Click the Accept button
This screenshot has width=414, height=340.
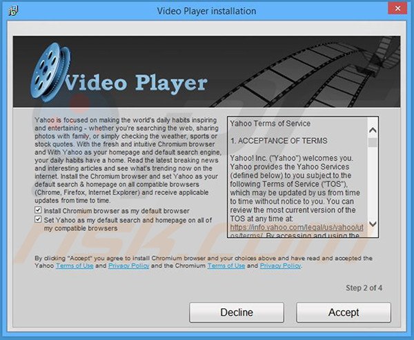pos(344,312)
